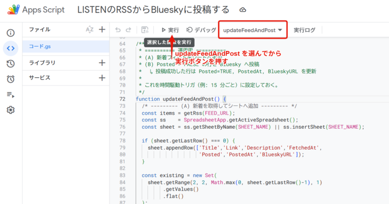Click the sheet.appendRow(['Title','Link' code line
389x204 pixels.
[235, 148]
